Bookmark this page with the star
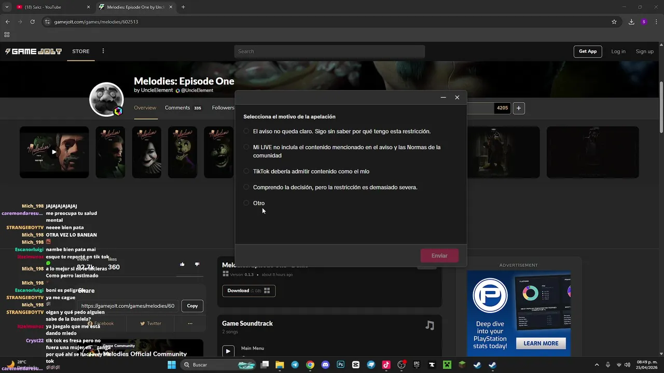The height and width of the screenshot is (373, 664). [x=614, y=22]
